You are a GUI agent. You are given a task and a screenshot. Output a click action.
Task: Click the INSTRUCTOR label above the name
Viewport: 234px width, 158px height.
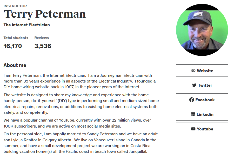pyautogui.click(x=15, y=6)
